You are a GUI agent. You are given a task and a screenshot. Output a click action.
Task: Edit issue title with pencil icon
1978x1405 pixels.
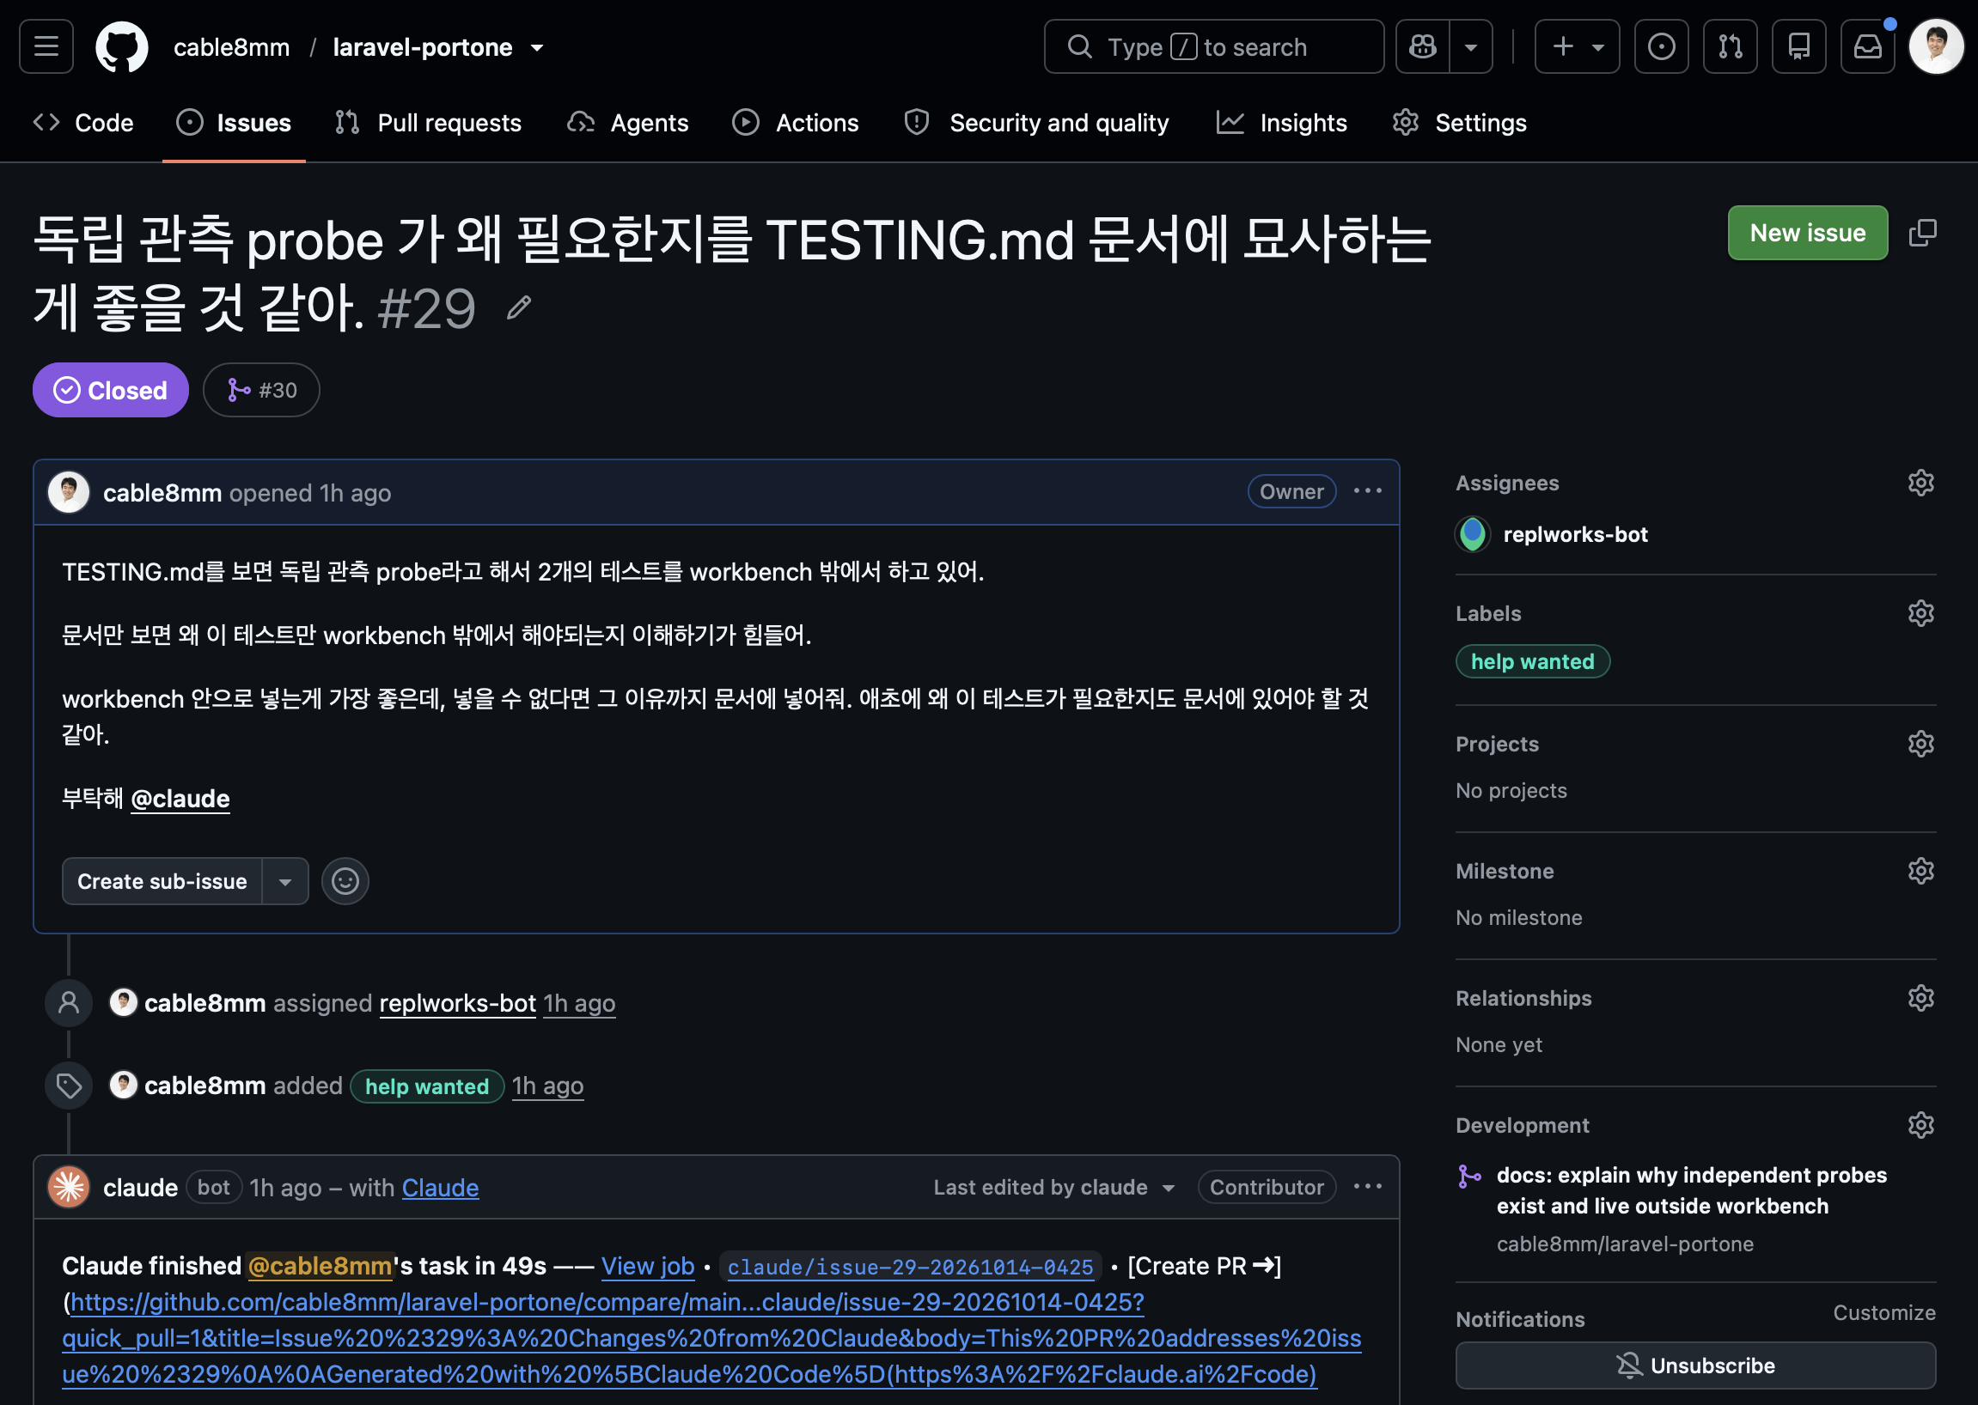518,308
